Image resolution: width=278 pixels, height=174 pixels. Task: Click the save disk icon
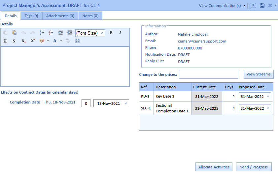262,6
